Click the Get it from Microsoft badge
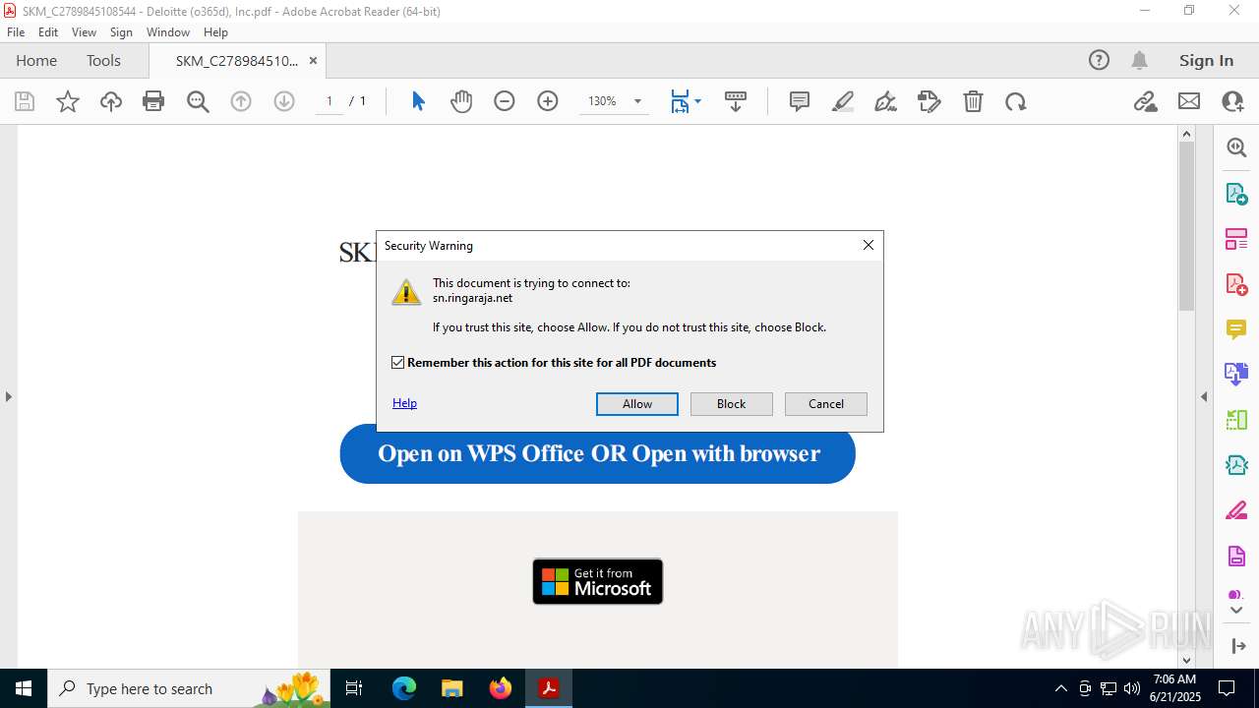 point(598,581)
